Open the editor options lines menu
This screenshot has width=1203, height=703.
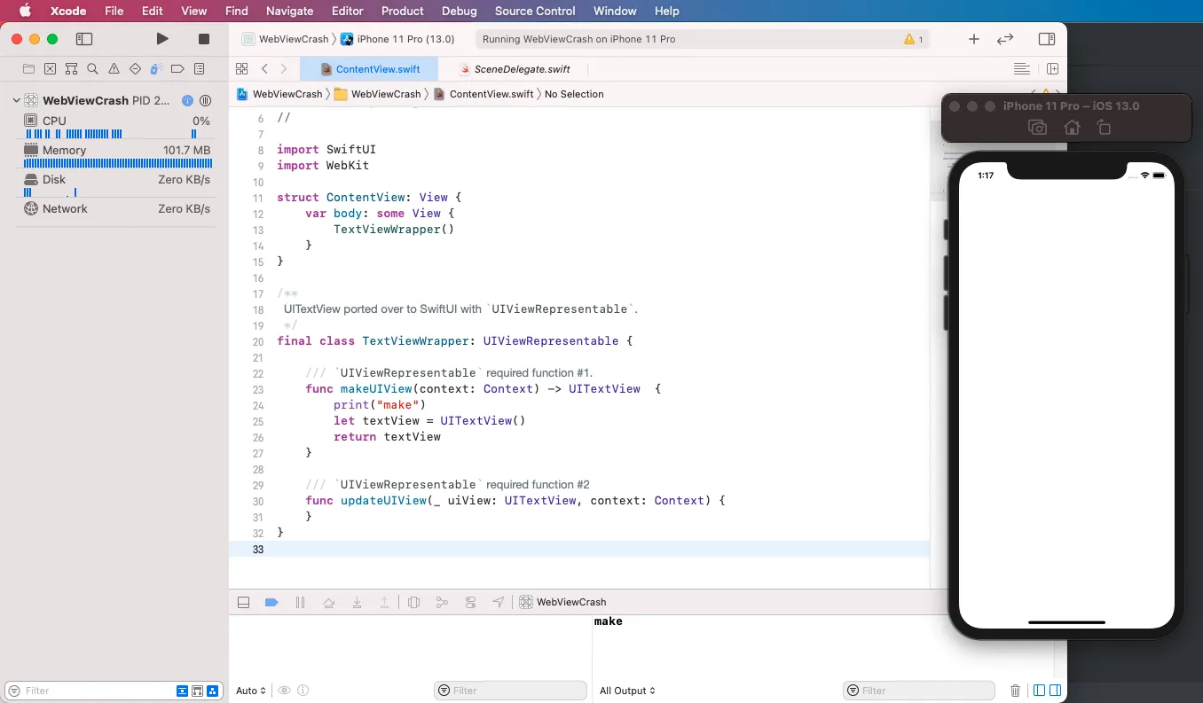pos(1022,68)
